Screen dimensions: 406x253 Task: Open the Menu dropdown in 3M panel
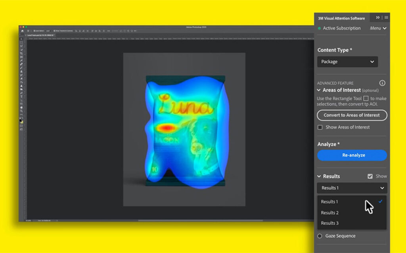click(x=378, y=28)
